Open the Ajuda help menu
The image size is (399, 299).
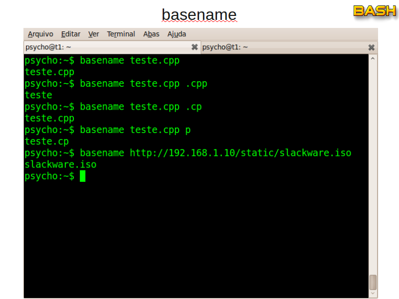(177, 34)
